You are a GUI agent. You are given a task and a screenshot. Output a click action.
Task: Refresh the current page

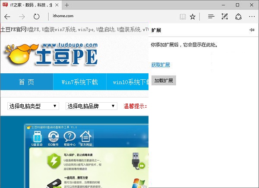(x=37, y=17)
